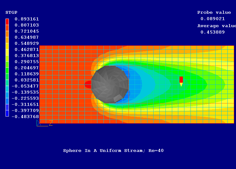The image size is (236, 169).
Task: Click the title "Sphere In A Uniform Stream; Re=40"
Action: 113,151
